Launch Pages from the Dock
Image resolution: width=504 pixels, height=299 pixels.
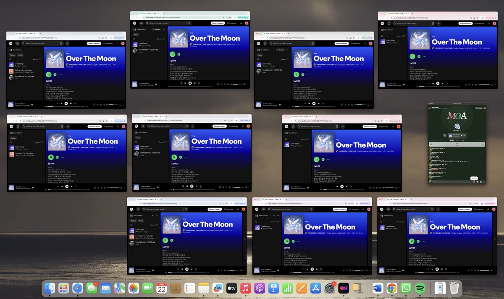pyautogui.click(x=302, y=288)
